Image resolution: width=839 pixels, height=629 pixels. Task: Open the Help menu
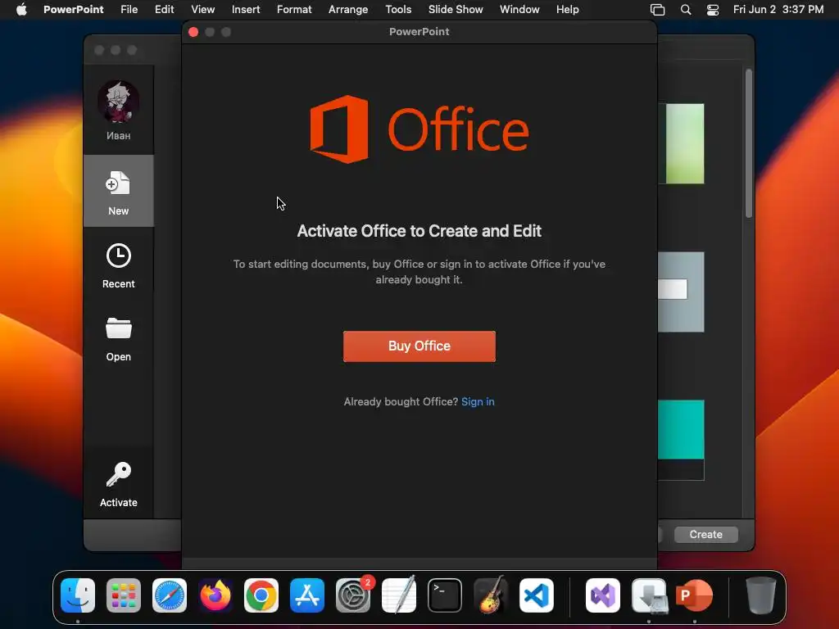[567, 10]
